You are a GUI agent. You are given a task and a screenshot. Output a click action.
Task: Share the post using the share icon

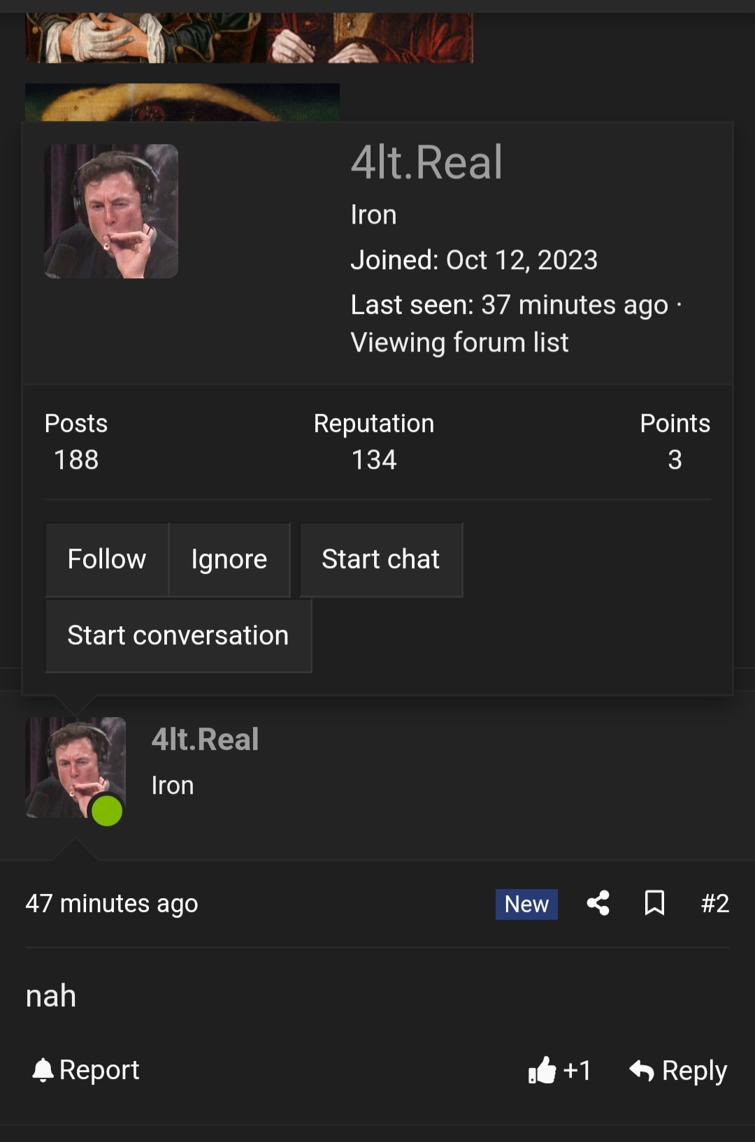[598, 904]
